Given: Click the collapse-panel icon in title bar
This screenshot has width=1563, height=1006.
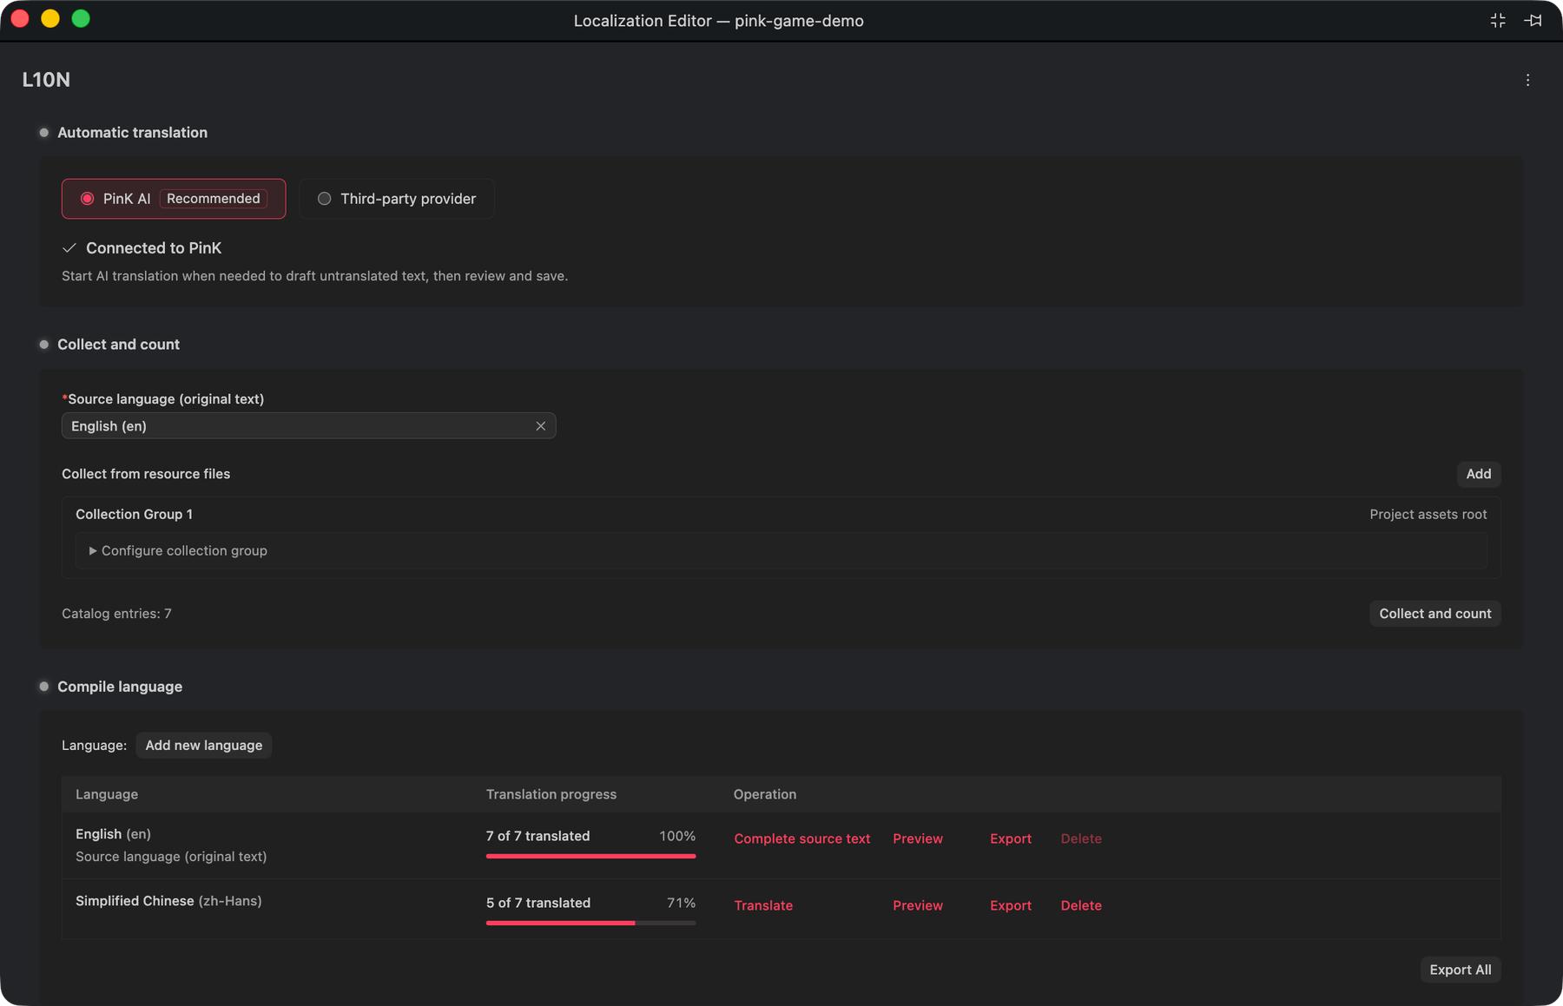Looking at the screenshot, I should (1498, 21).
